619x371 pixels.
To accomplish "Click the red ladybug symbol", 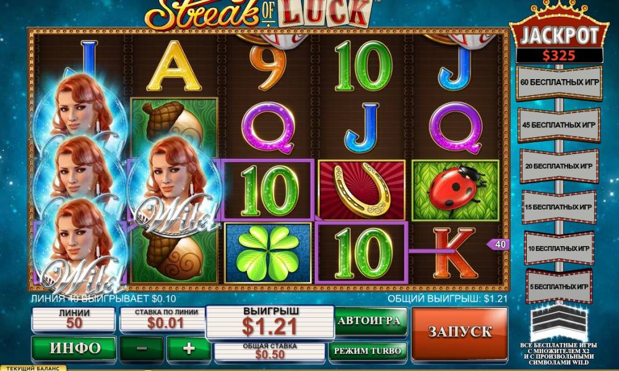I will tap(455, 190).
